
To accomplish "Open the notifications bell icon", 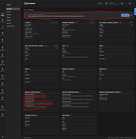I will tap(122, 3).
